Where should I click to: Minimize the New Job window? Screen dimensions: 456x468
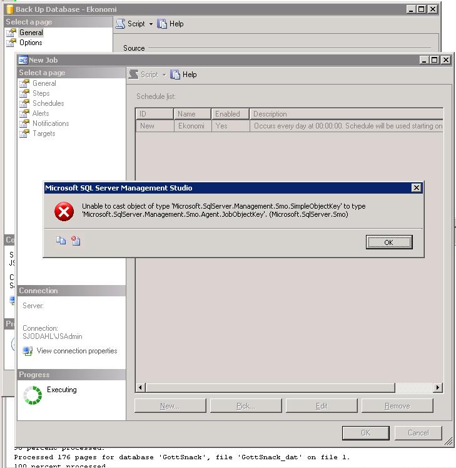pos(424,60)
